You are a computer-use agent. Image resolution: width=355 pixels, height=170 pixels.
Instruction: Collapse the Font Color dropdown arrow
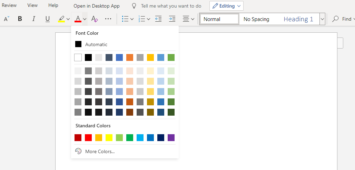[85, 19]
